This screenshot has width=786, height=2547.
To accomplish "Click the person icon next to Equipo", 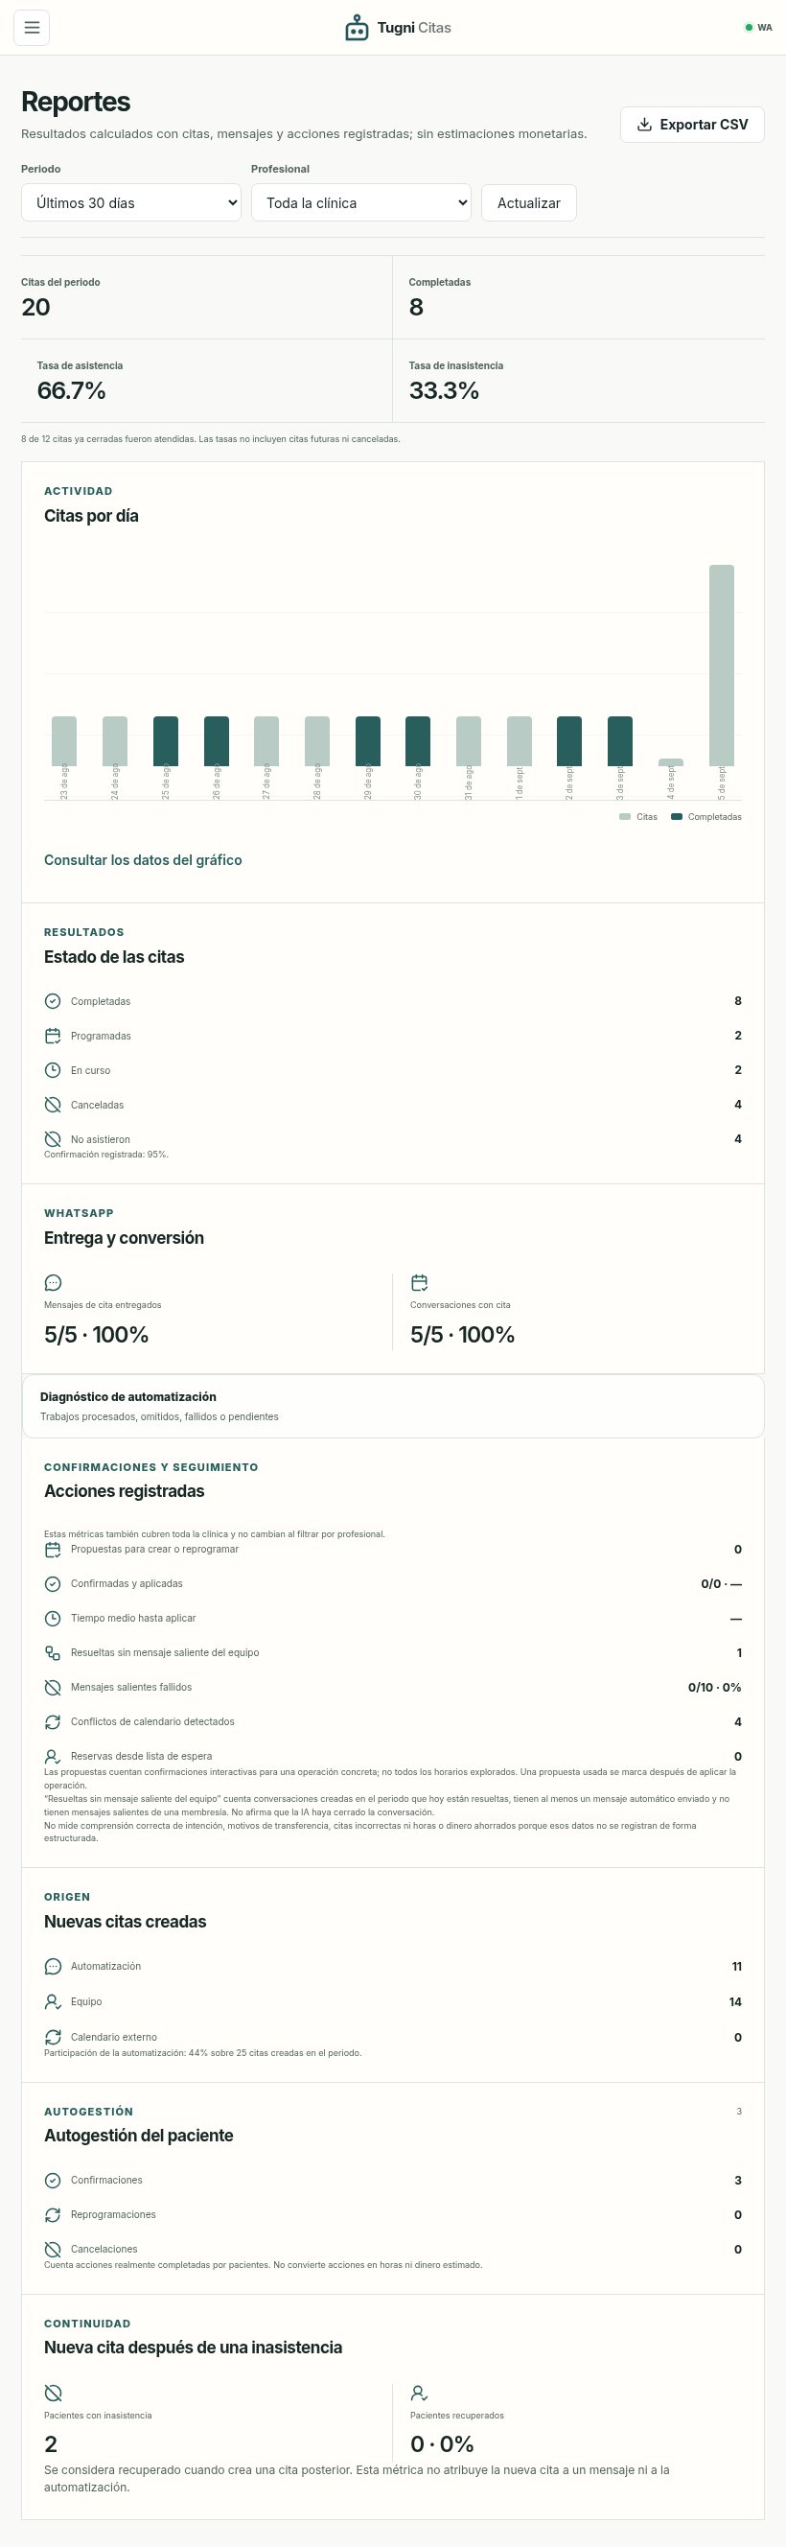I will click(53, 2001).
